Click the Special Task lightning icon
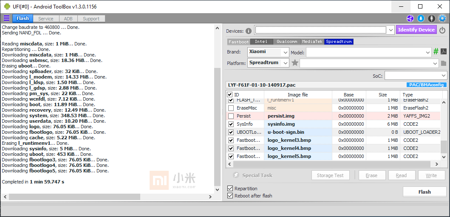The image size is (450, 217). tap(236, 175)
